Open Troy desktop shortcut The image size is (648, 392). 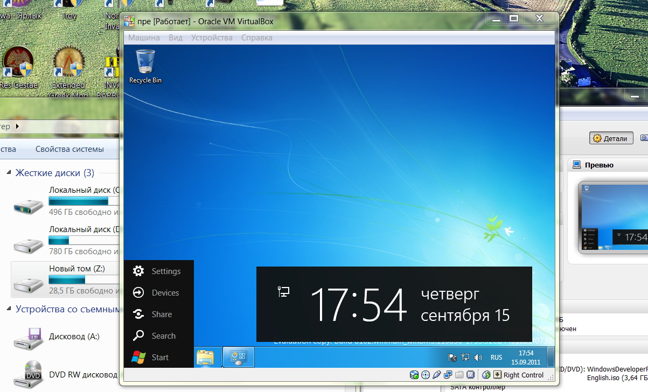[69, 11]
